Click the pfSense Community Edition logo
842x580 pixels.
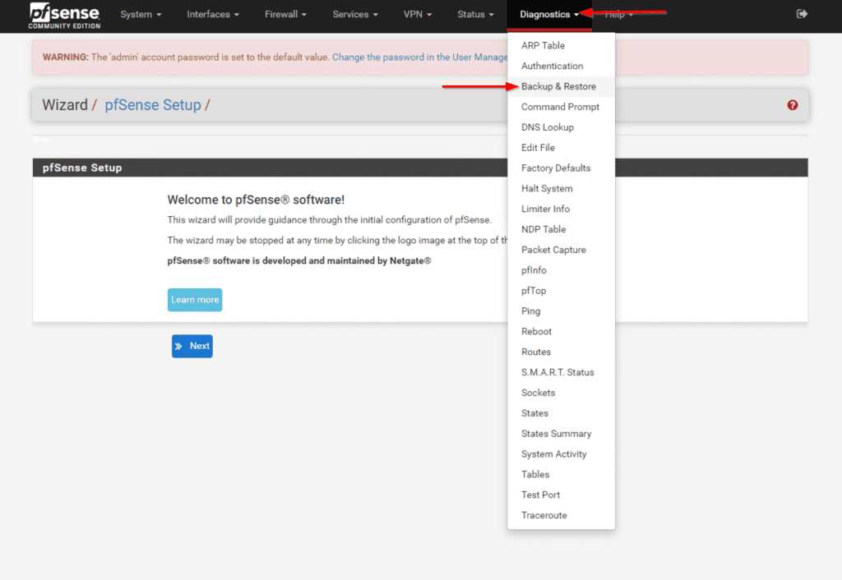pyautogui.click(x=64, y=15)
